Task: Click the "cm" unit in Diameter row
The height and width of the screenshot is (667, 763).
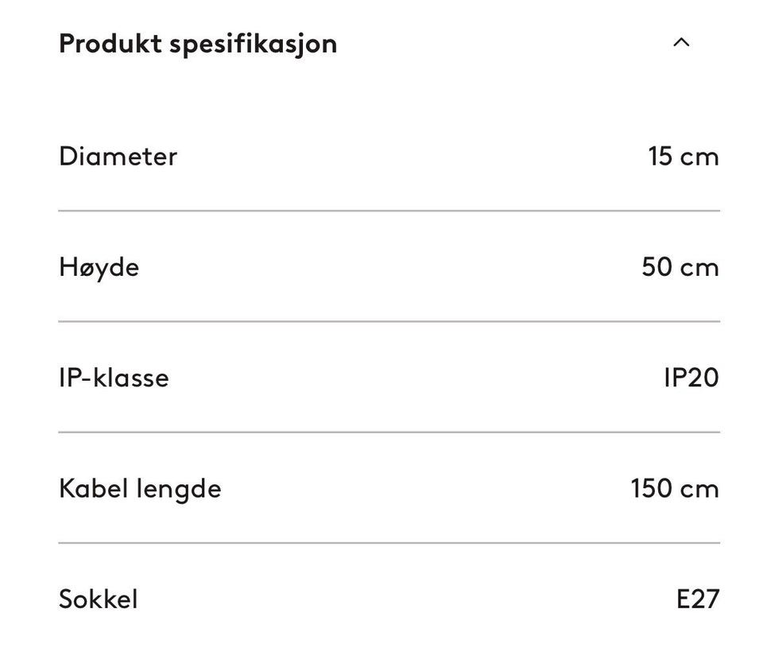Action: tap(699, 157)
